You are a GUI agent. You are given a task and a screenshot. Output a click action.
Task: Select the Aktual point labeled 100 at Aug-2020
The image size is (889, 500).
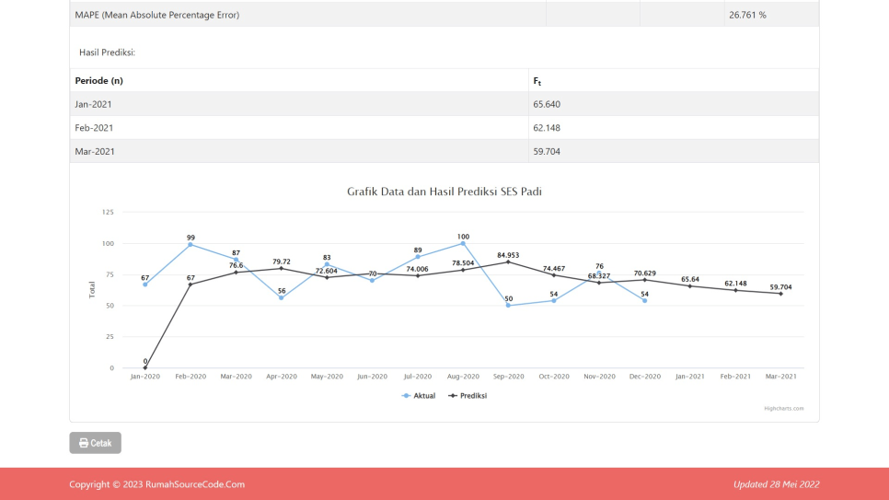tap(463, 243)
